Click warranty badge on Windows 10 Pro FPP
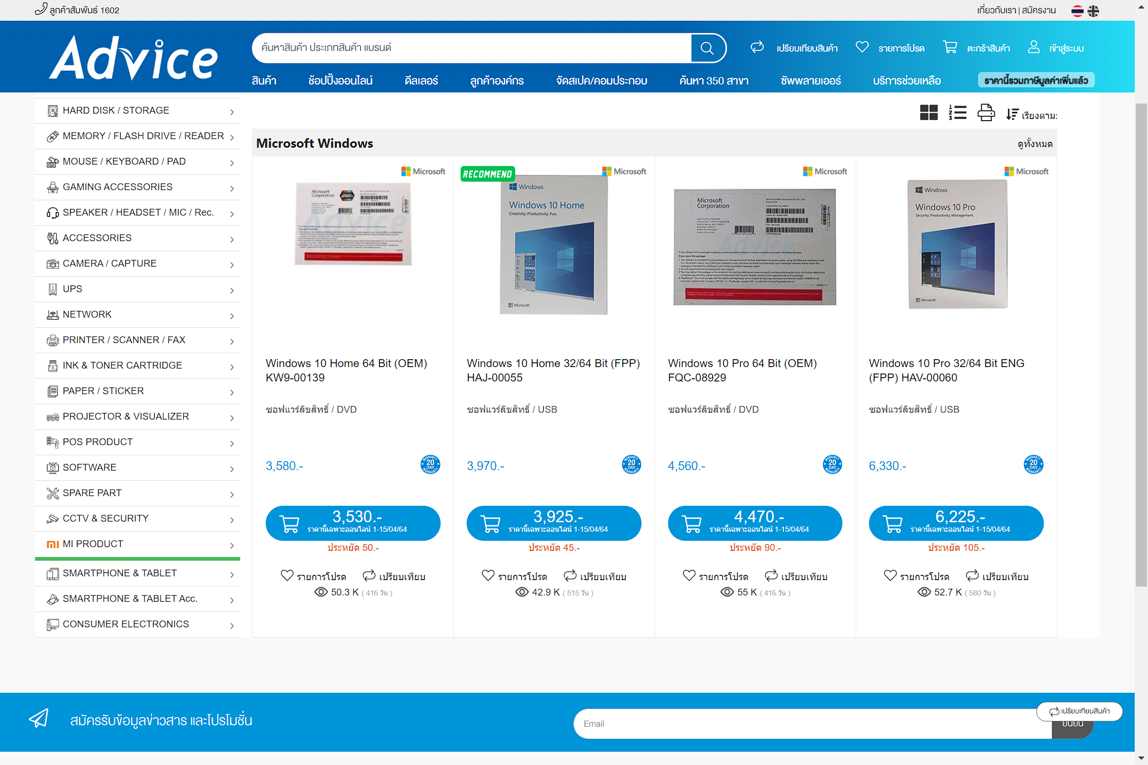This screenshot has width=1148, height=765. point(1034,464)
